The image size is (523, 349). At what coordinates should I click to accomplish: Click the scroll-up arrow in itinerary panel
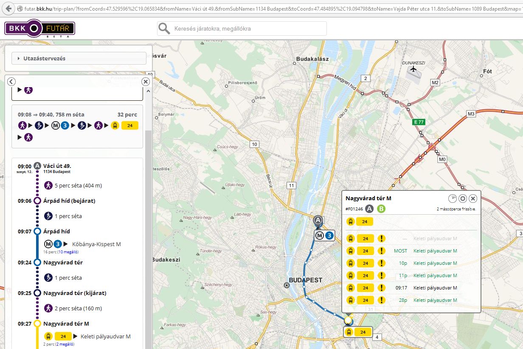tap(148, 91)
